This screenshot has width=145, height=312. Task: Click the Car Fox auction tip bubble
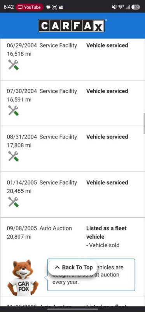(91, 275)
